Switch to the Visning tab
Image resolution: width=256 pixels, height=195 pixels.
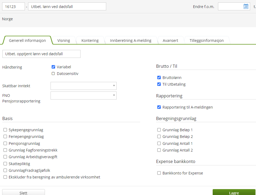pos(63,40)
